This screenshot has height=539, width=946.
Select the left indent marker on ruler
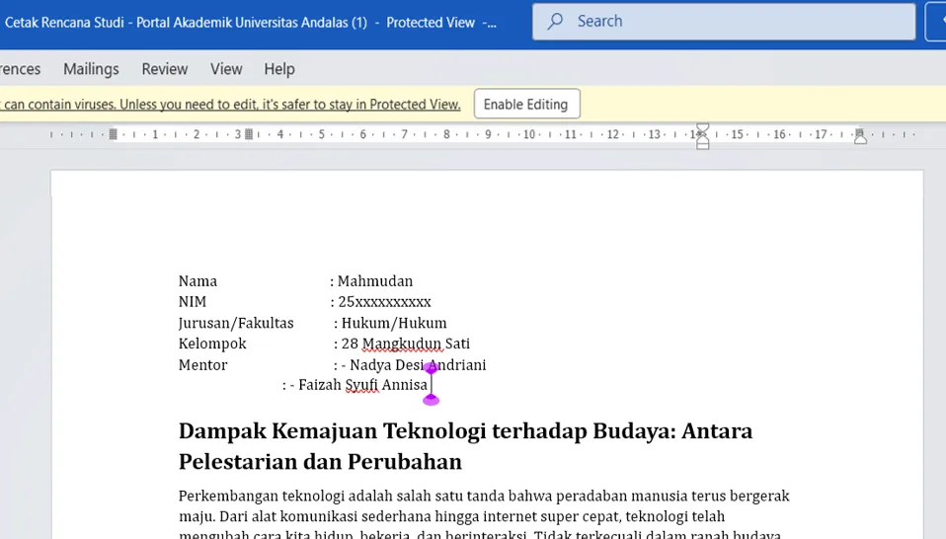113,134
